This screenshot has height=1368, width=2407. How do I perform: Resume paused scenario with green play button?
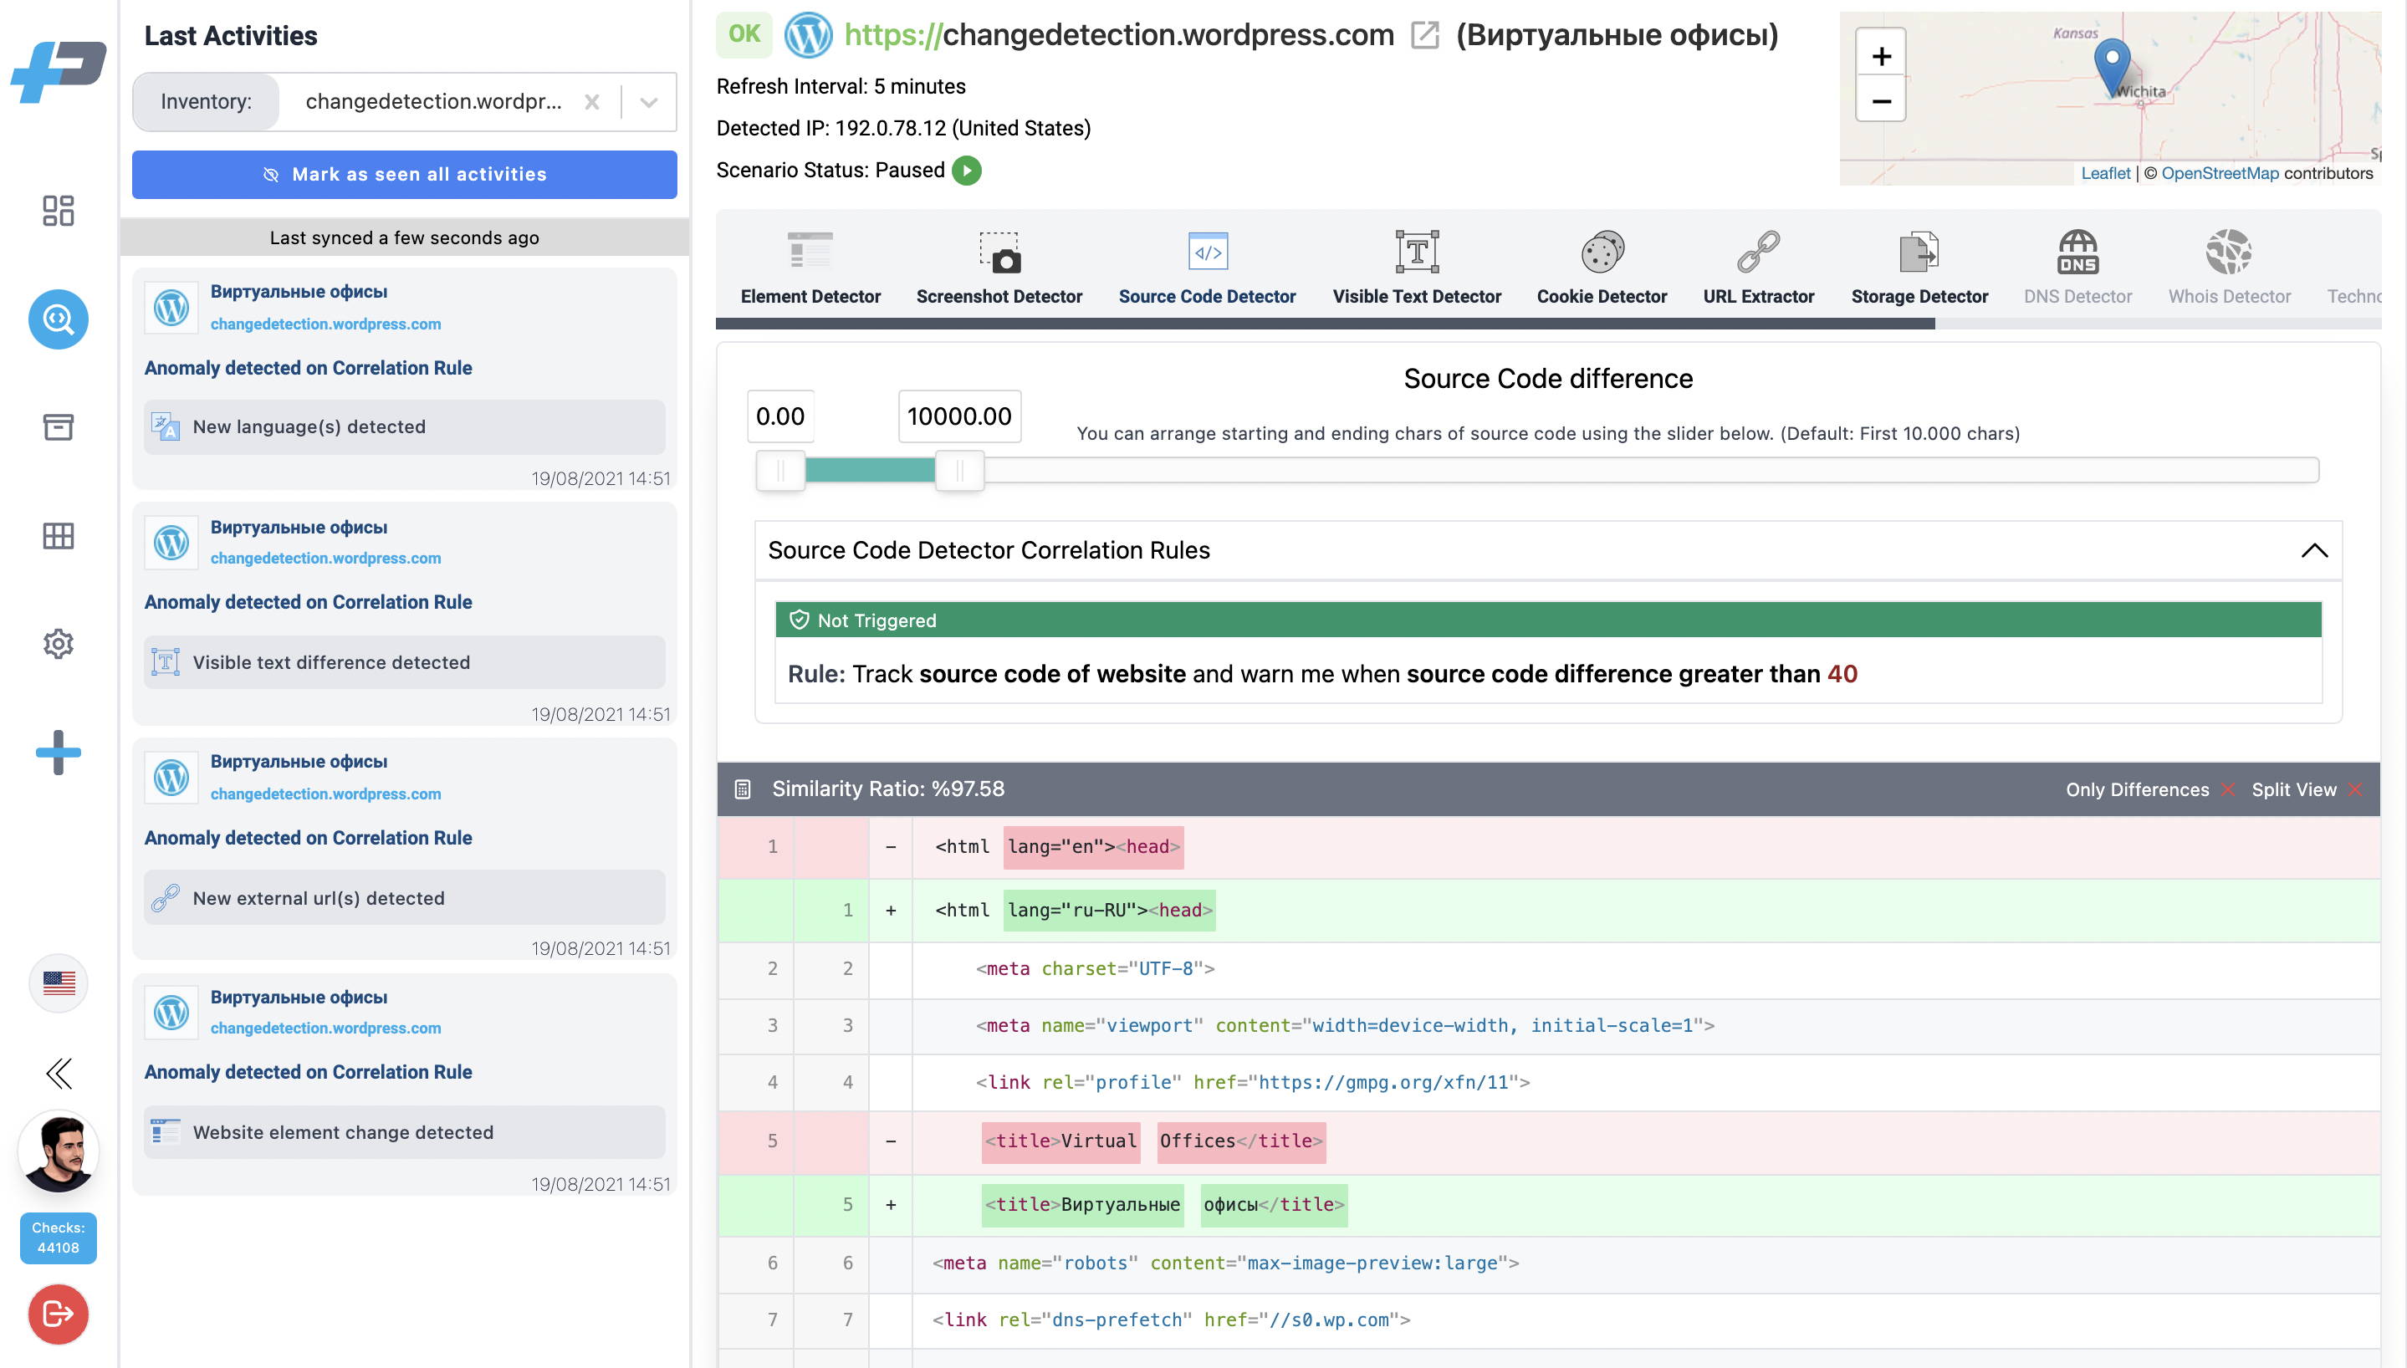[x=967, y=171]
